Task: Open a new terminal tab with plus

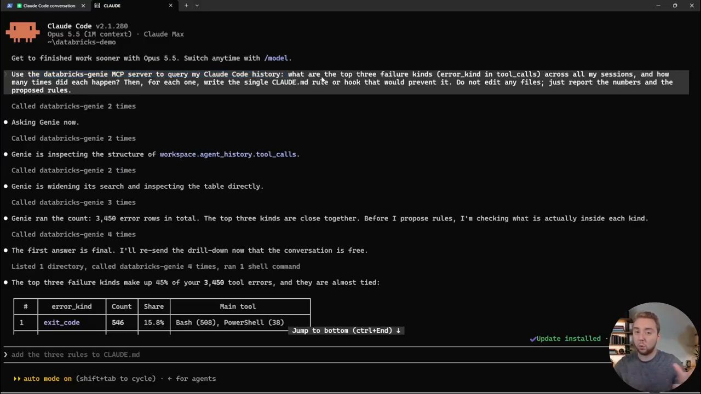Action: click(186, 5)
